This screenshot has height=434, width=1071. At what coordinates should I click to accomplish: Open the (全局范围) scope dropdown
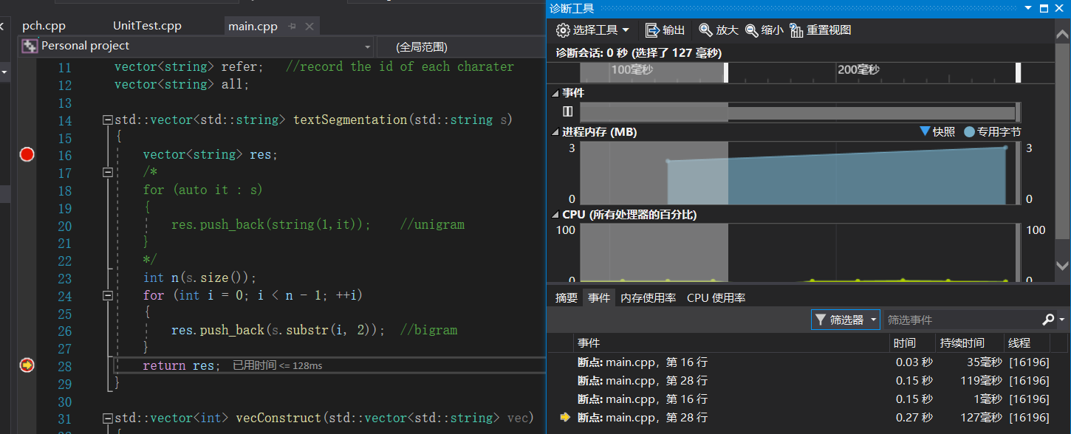(460, 46)
